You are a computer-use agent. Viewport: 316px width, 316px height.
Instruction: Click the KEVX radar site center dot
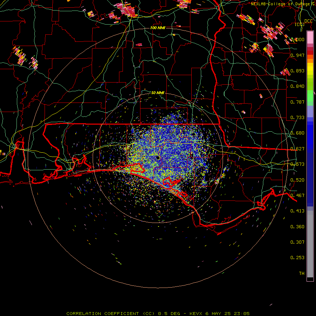158,158
